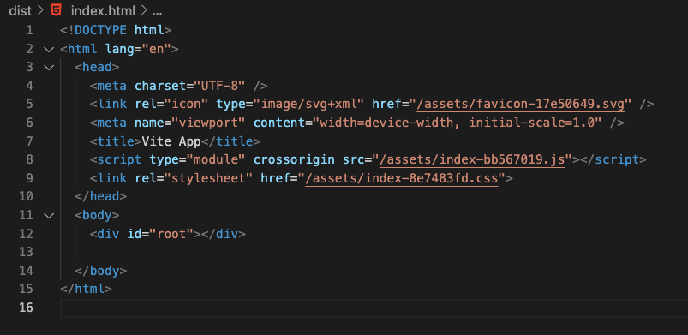
Task: Click the crossorigin attribute
Action: coord(294,160)
